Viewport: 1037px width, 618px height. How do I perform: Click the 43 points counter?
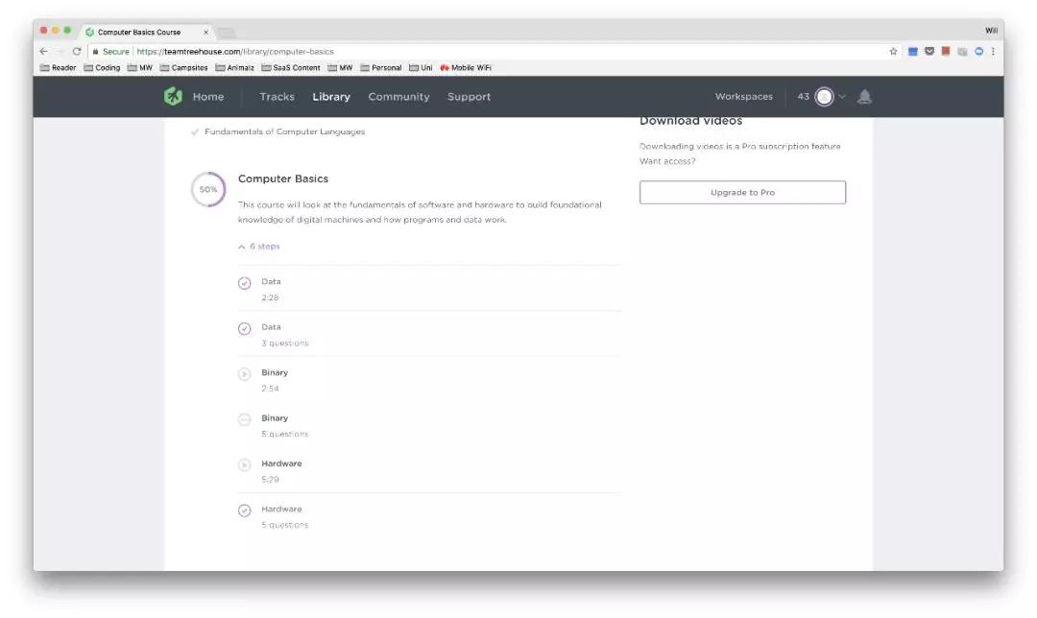[803, 97]
